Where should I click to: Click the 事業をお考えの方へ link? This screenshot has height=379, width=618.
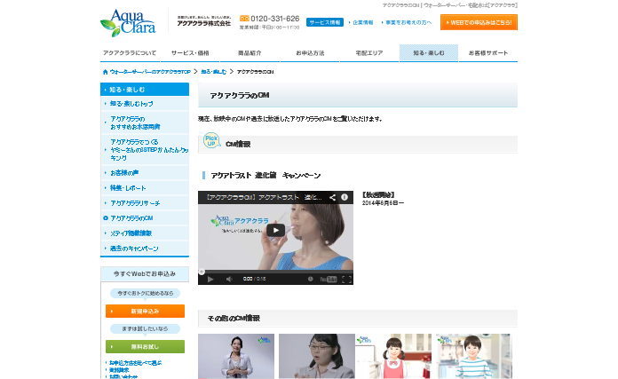click(407, 22)
